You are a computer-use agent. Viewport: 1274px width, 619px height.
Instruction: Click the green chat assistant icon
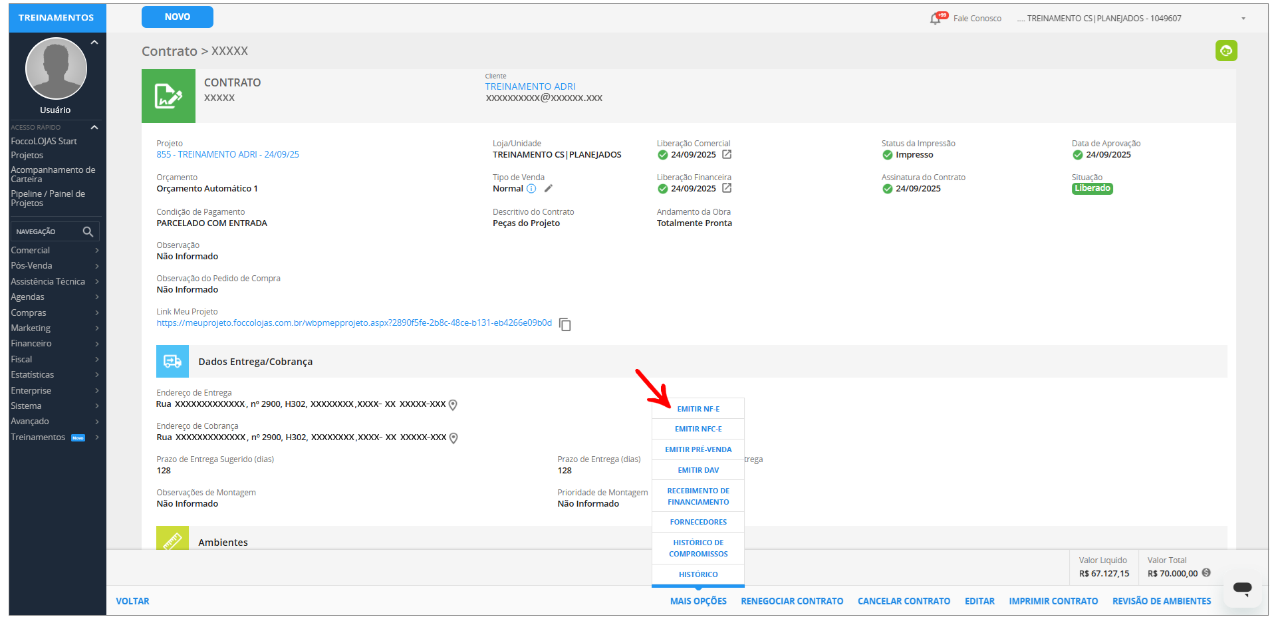point(1226,51)
